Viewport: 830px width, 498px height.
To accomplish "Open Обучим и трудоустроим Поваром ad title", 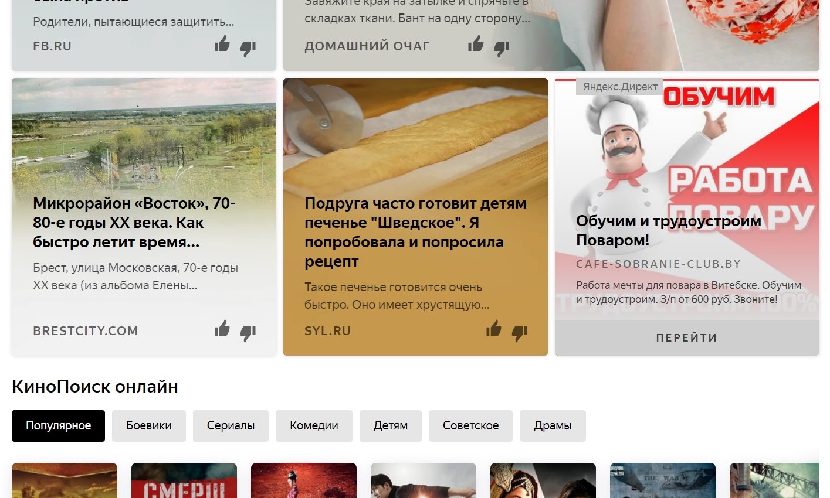I will 669,230.
